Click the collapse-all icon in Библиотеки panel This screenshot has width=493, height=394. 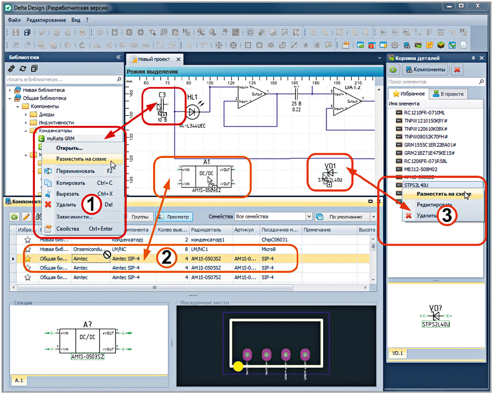[34, 69]
